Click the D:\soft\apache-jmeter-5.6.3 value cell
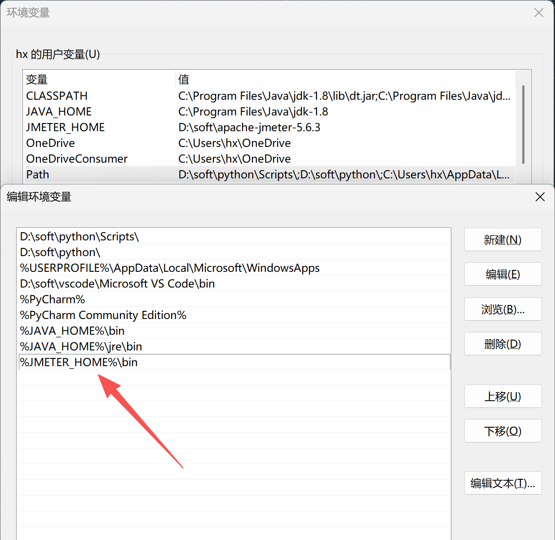The image size is (555, 540). point(249,127)
